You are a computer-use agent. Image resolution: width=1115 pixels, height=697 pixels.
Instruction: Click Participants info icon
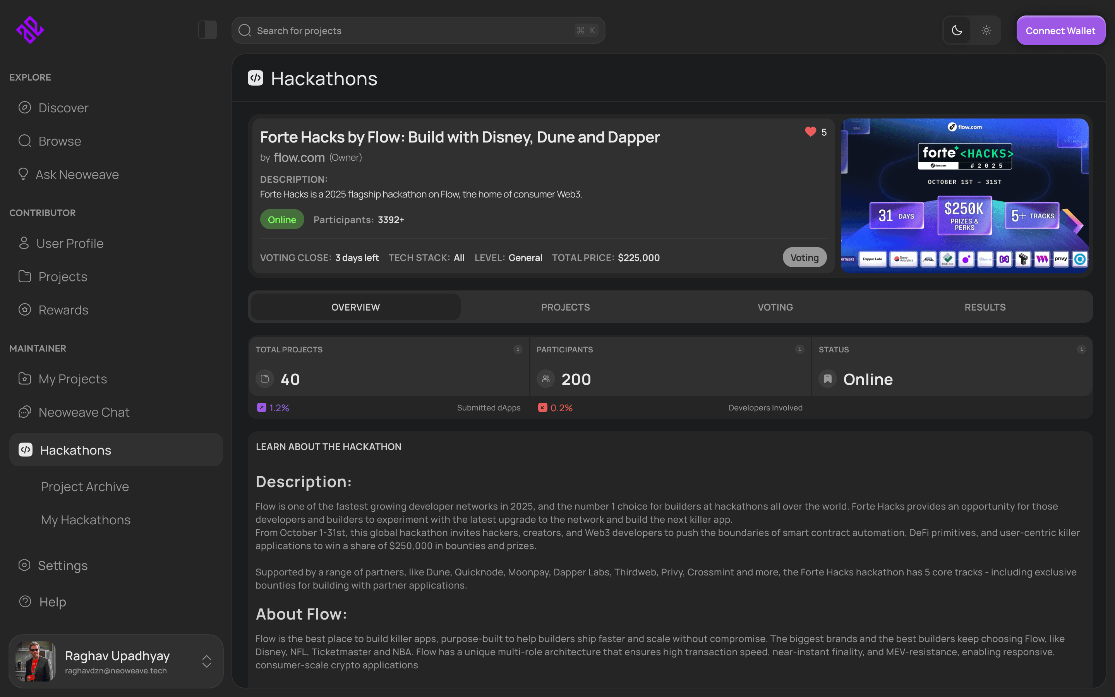tap(799, 349)
